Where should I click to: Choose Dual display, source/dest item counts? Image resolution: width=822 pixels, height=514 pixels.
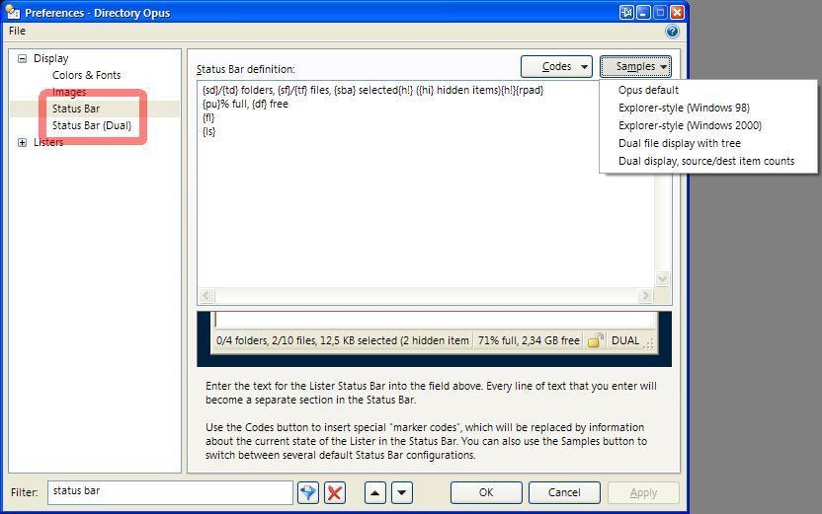(x=707, y=161)
